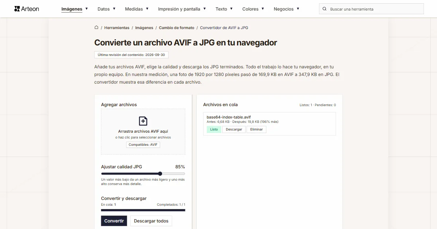Download the base64-index-table.avif result
The width and height of the screenshot is (437, 229).
234,129
